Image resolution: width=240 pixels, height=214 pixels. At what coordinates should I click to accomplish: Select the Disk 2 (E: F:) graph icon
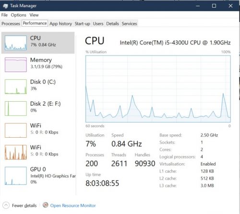click(x=16, y=108)
